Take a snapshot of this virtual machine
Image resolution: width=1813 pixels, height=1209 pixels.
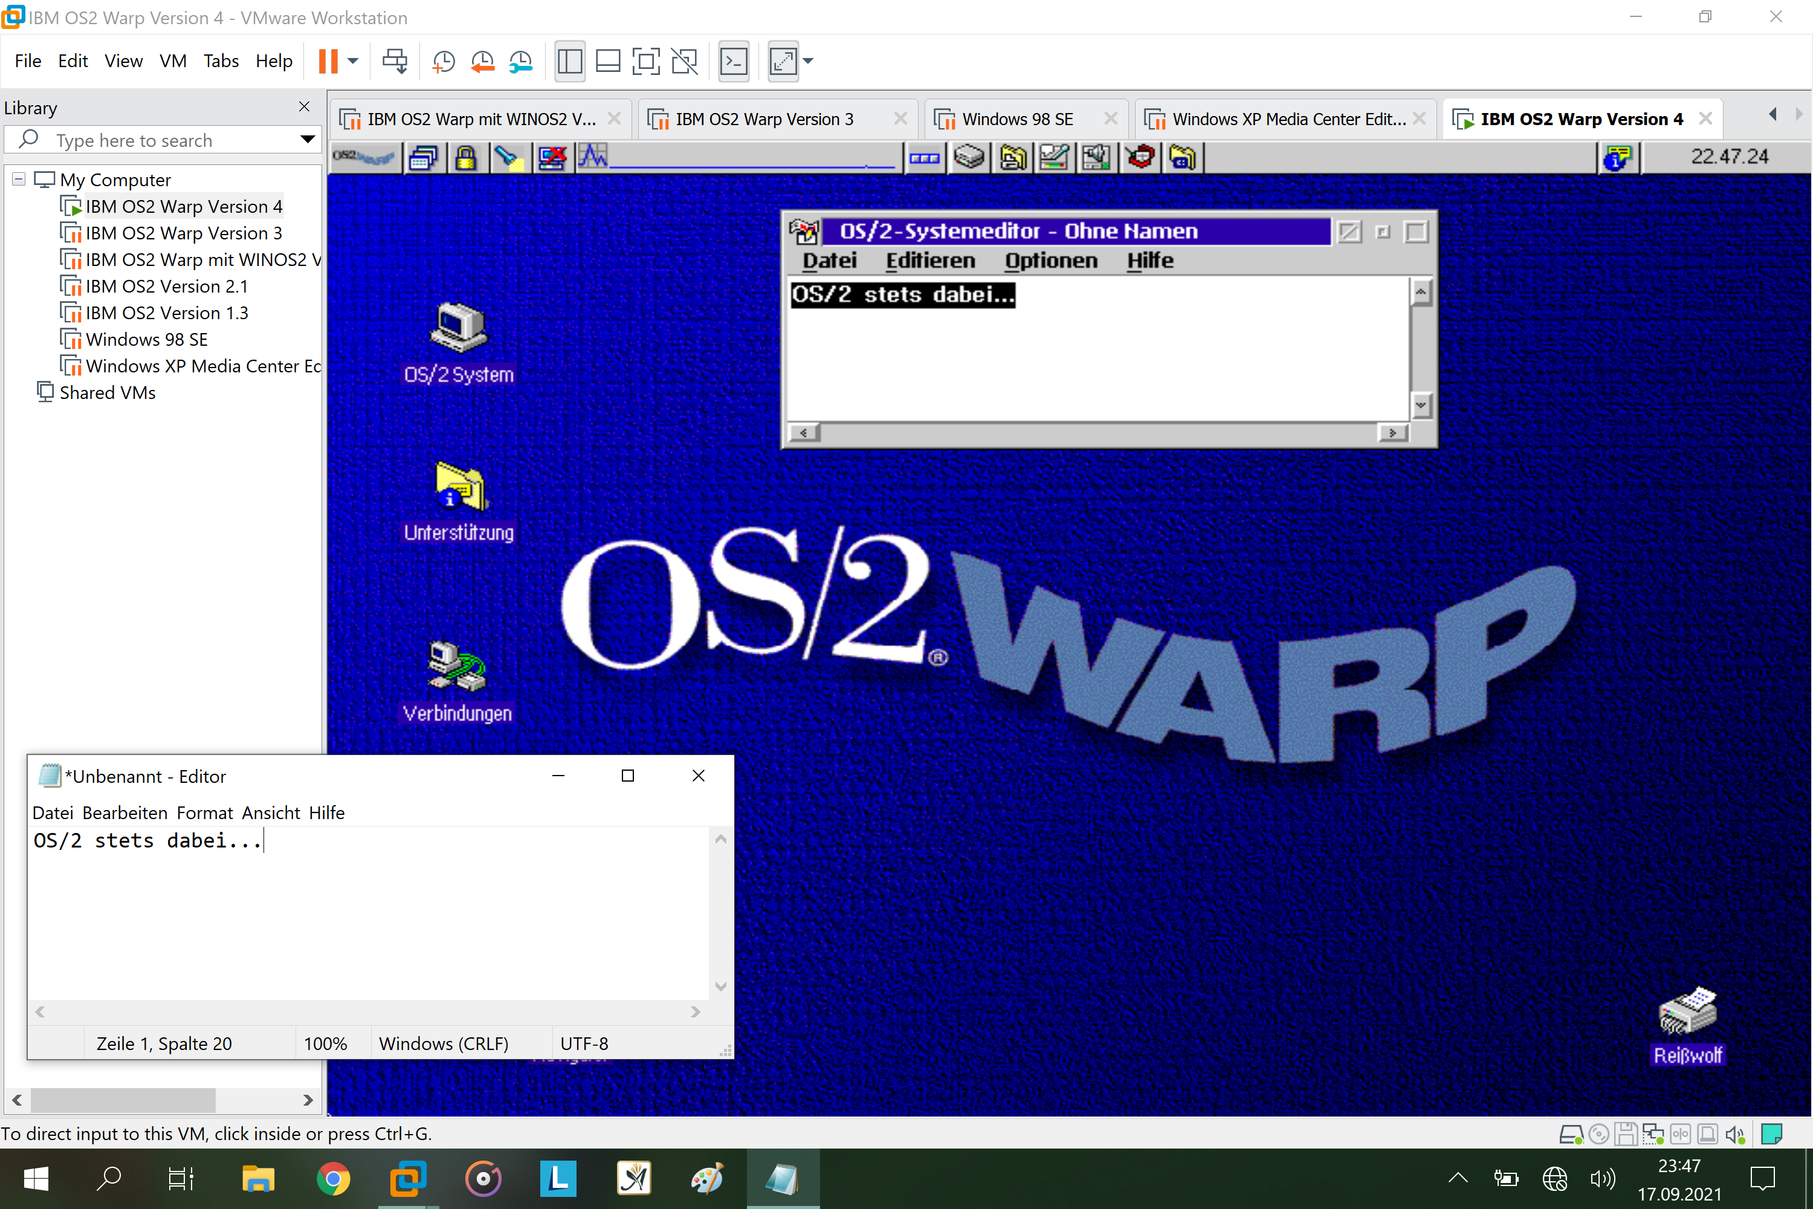[443, 61]
